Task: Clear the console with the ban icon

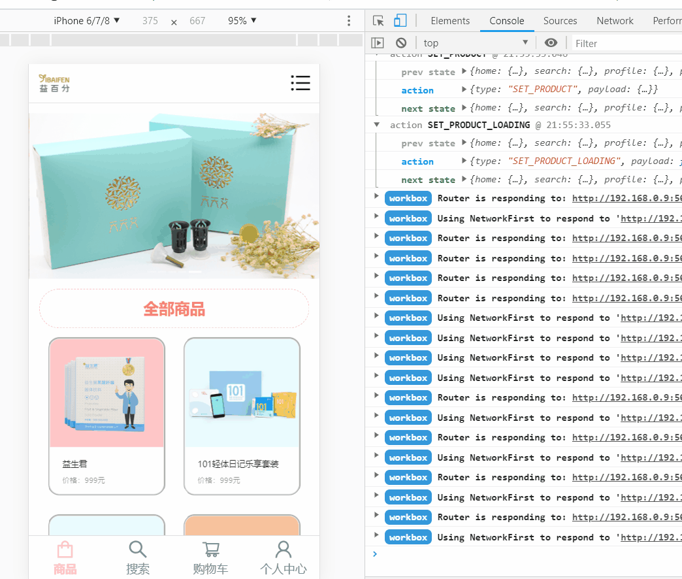Action: coord(401,42)
